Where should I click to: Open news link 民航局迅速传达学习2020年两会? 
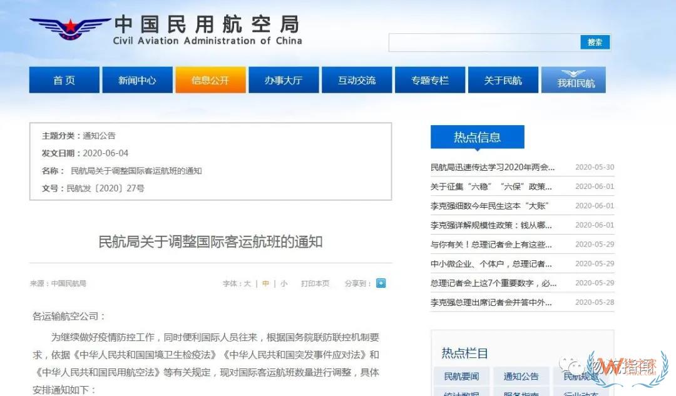click(x=493, y=167)
